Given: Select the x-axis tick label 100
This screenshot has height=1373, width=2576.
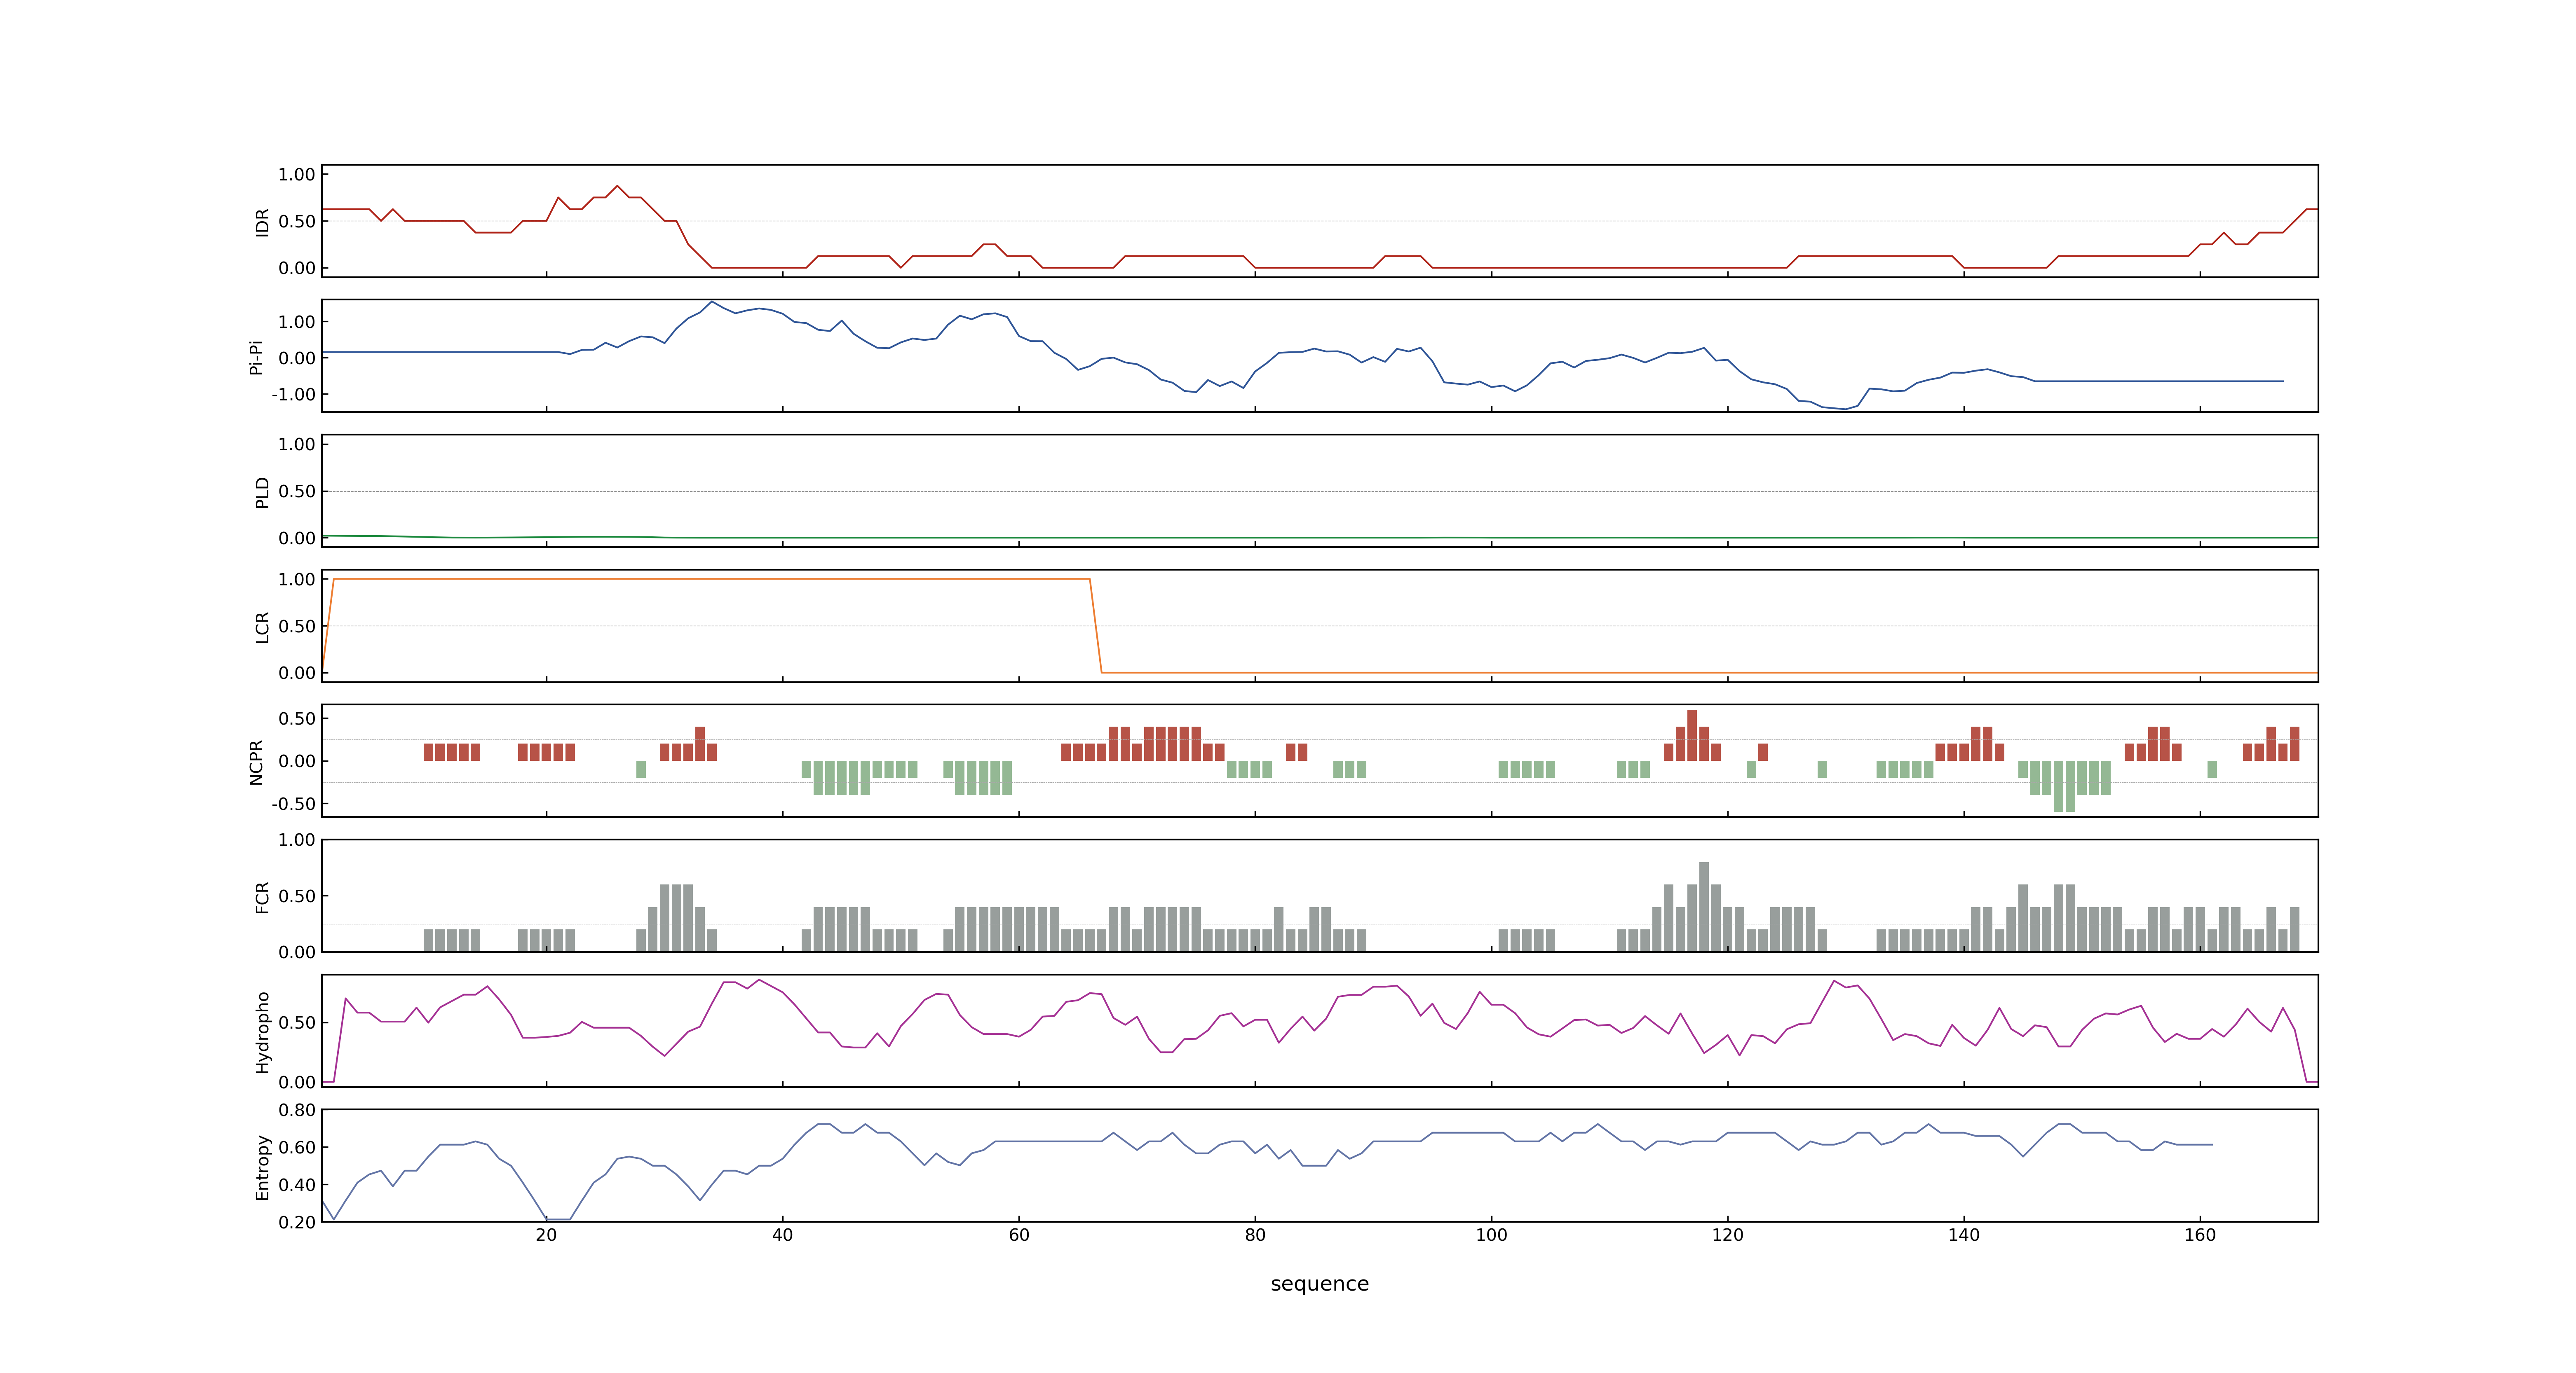Looking at the screenshot, I should point(1491,1235).
